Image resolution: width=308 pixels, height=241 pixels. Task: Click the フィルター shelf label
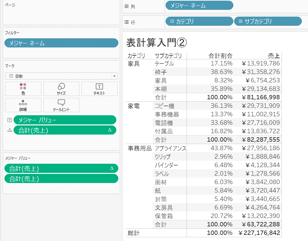[12, 33]
